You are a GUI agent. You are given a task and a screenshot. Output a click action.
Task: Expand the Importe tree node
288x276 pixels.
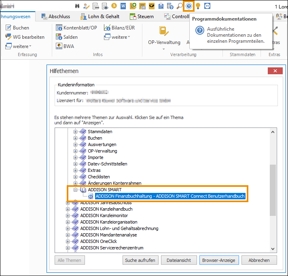pyautogui.click(x=75, y=157)
